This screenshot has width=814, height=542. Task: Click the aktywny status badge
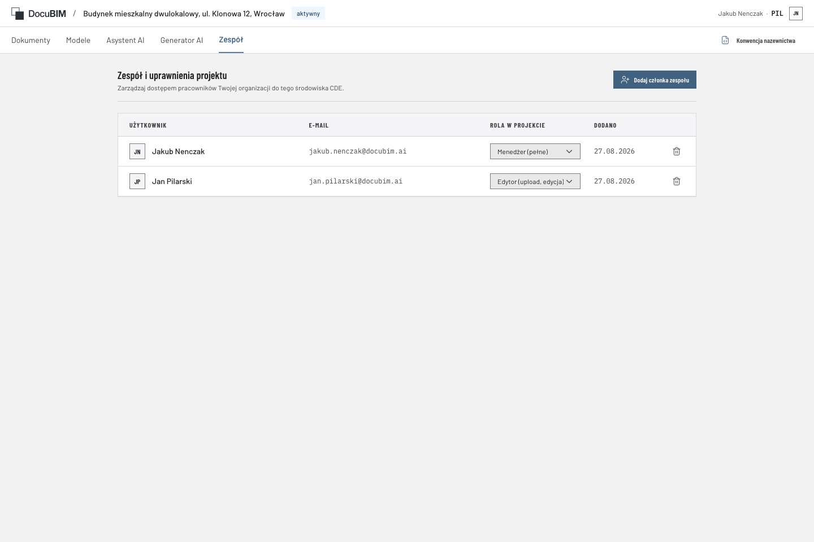point(308,14)
